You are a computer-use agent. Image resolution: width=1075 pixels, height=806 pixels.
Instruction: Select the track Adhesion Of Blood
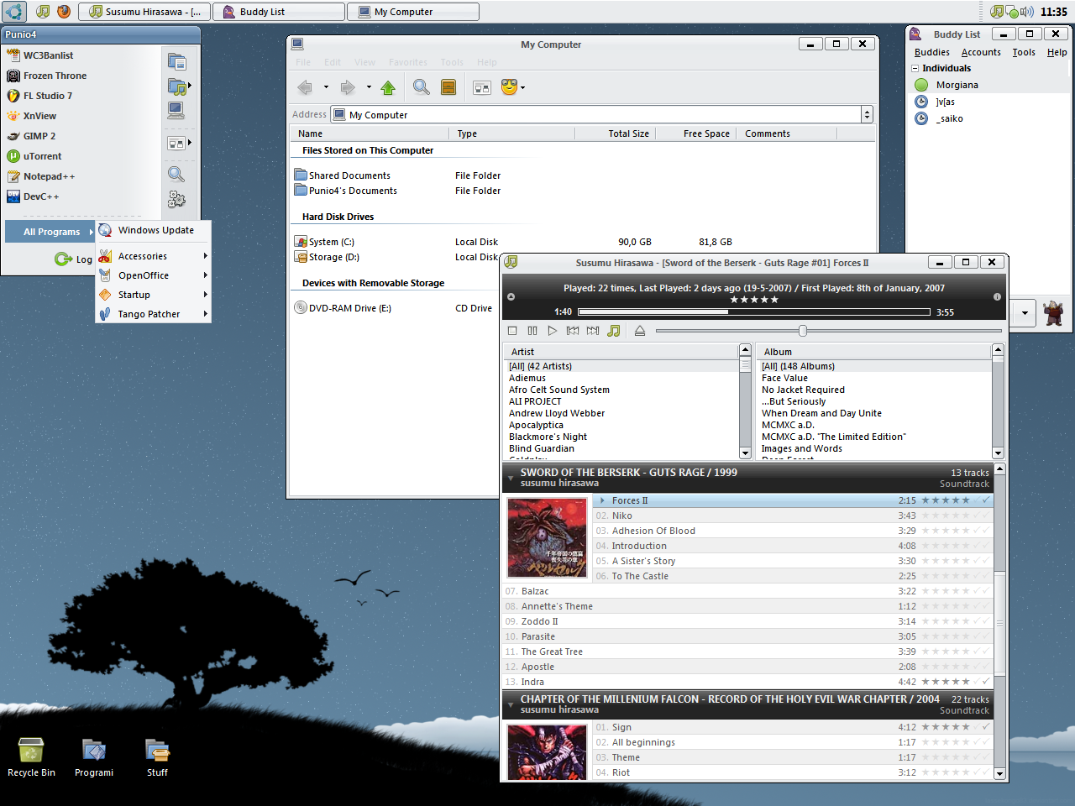pyautogui.click(x=653, y=531)
